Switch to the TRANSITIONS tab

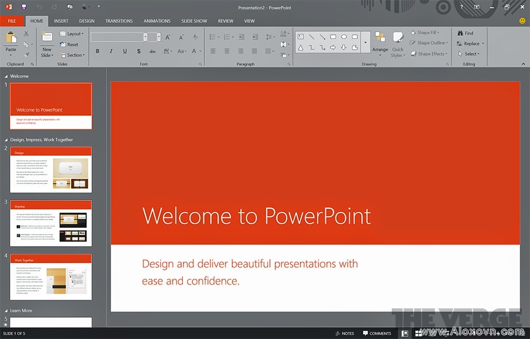119,21
